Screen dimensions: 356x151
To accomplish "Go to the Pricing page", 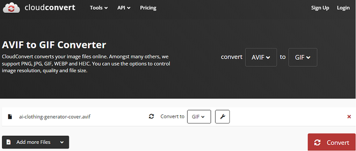I will [x=148, y=8].
